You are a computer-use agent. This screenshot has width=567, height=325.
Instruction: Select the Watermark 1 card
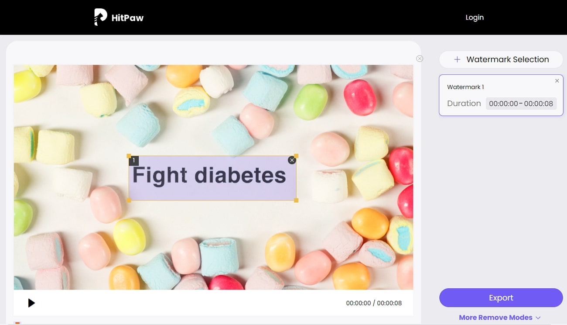click(501, 95)
